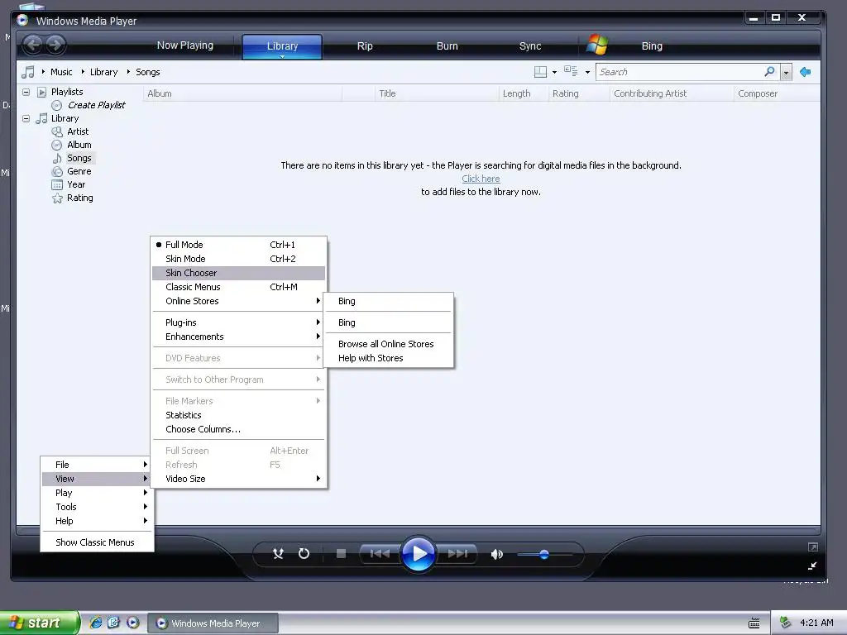Select Genre in Library tree

pos(79,171)
